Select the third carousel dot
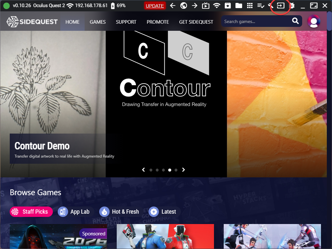The height and width of the screenshot is (249, 332). click(x=163, y=170)
